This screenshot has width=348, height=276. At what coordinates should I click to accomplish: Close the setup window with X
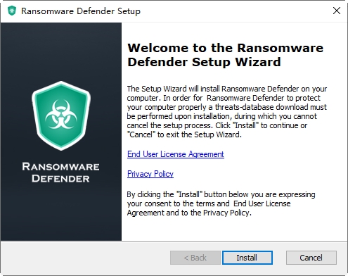[x=337, y=11]
